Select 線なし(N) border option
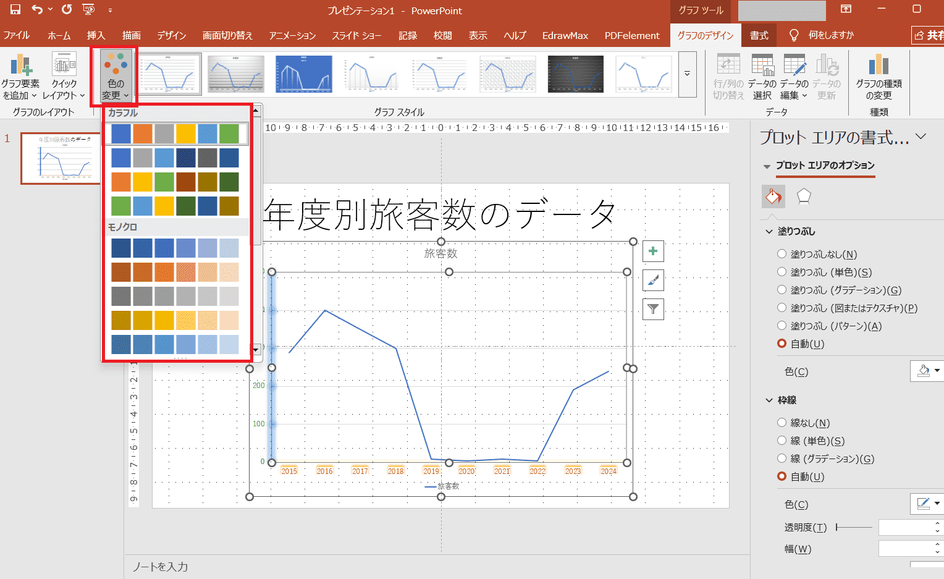This screenshot has width=944, height=579. pos(782,423)
